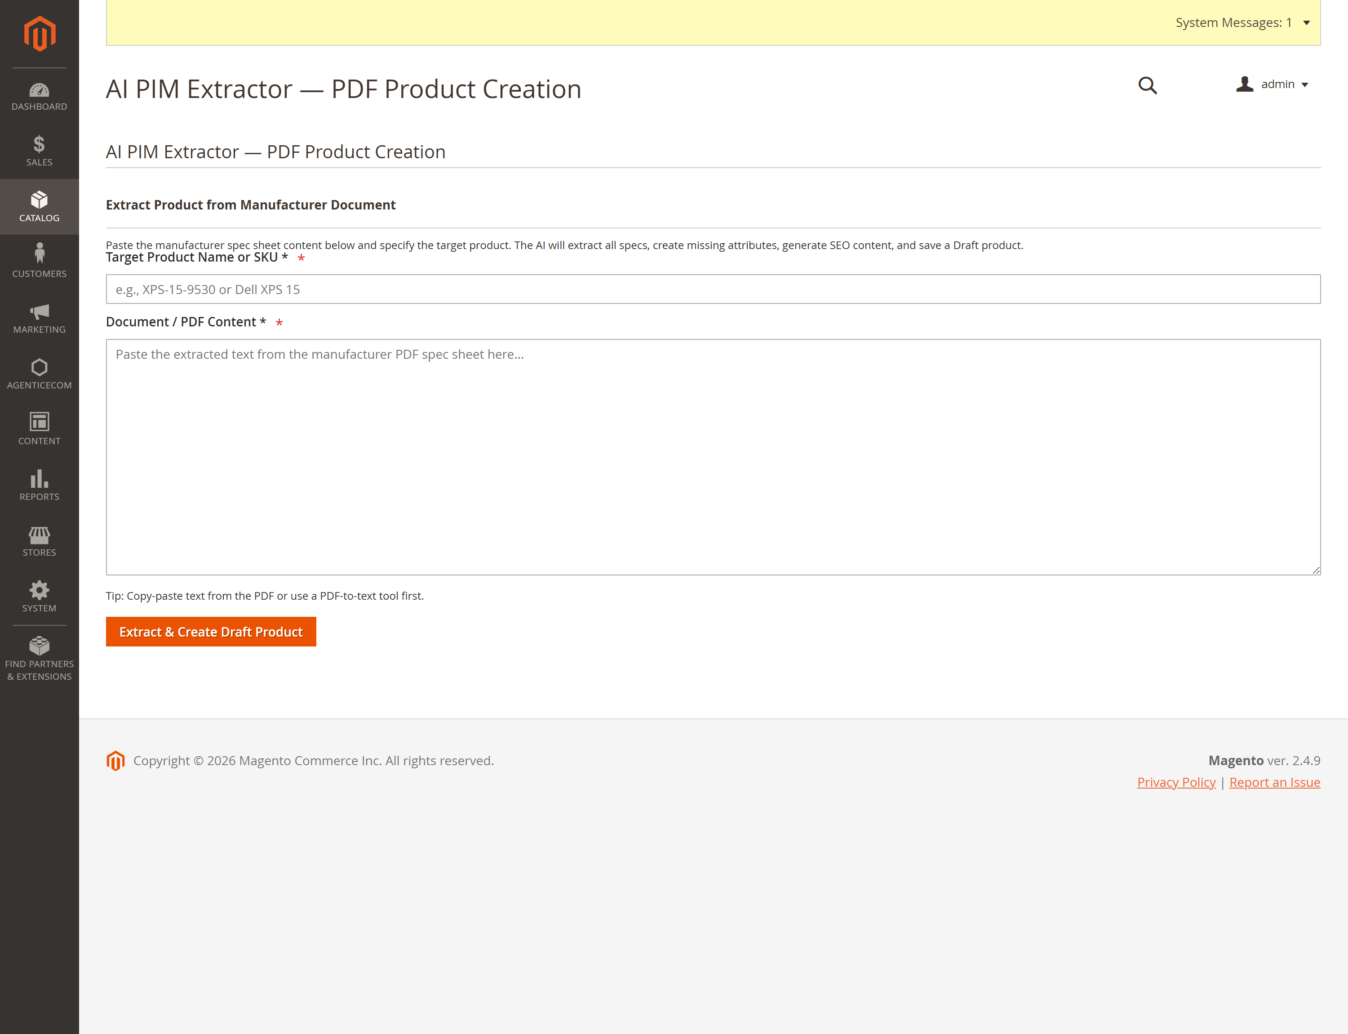1348x1034 pixels.
Task: Open Find Partners & Extensions
Action: click(40, 659)
